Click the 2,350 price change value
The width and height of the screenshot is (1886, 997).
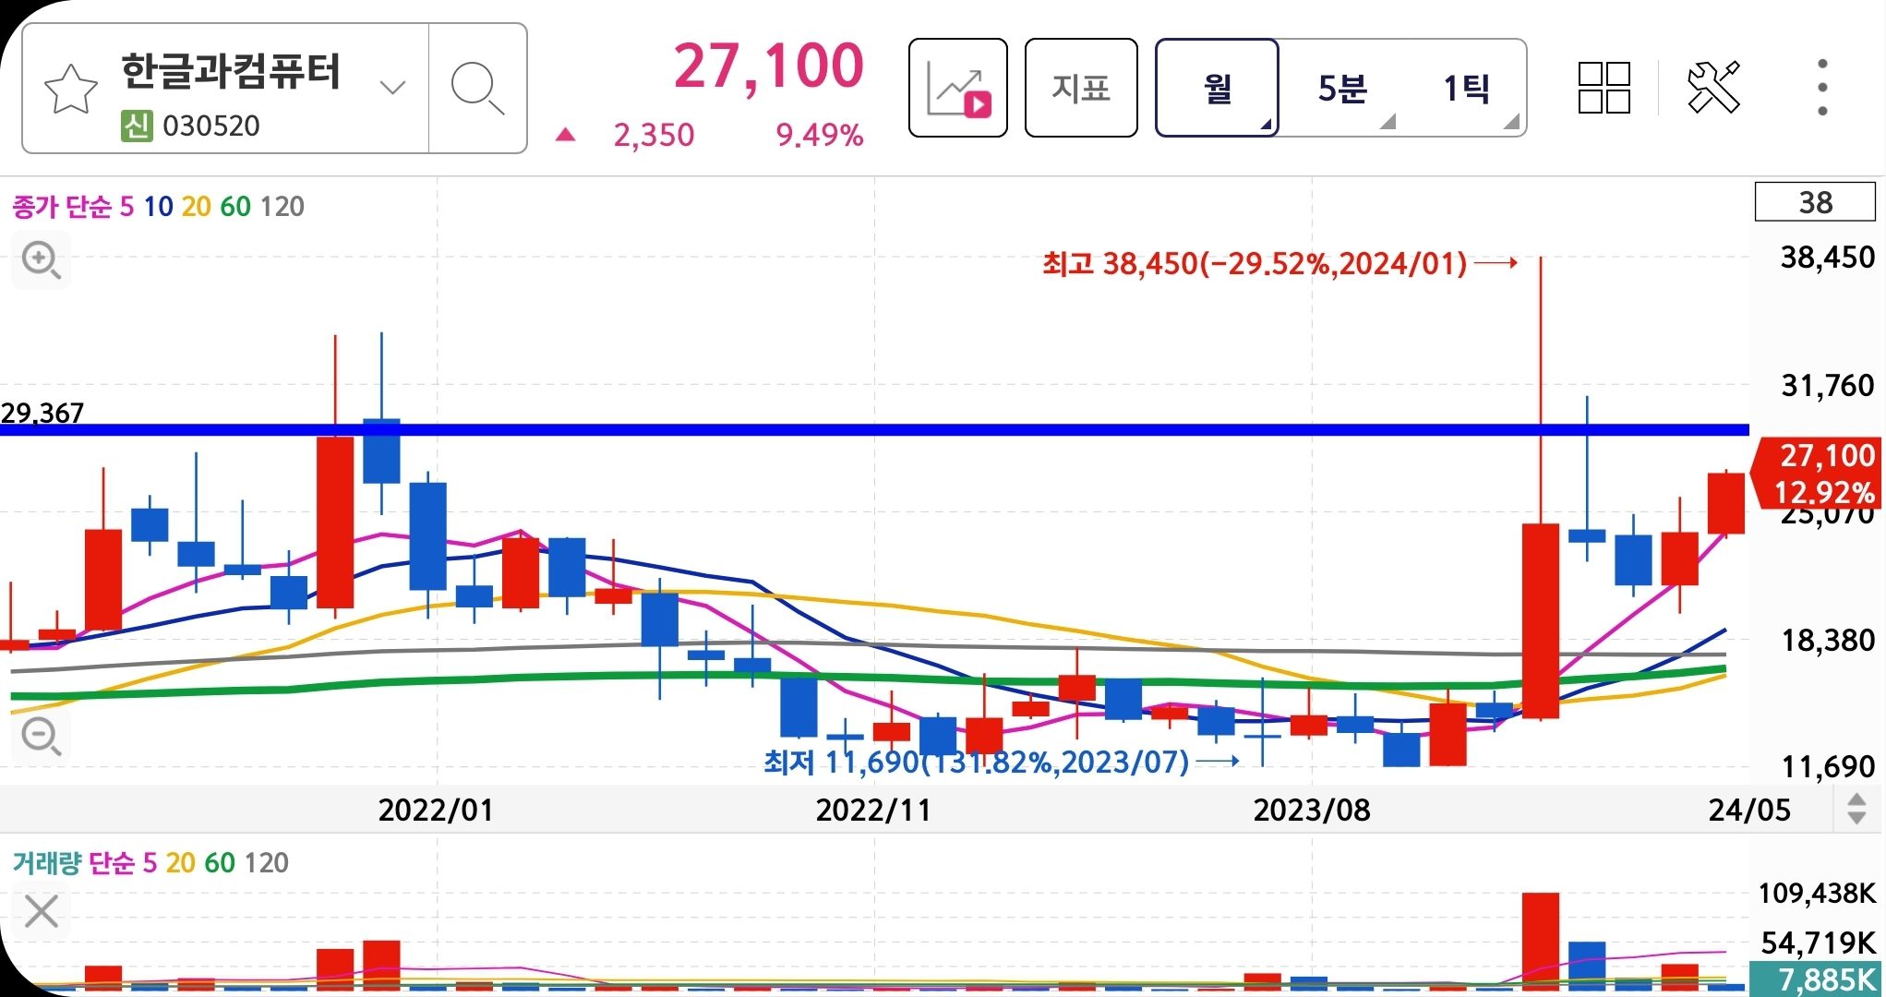(x=654, y=135)
